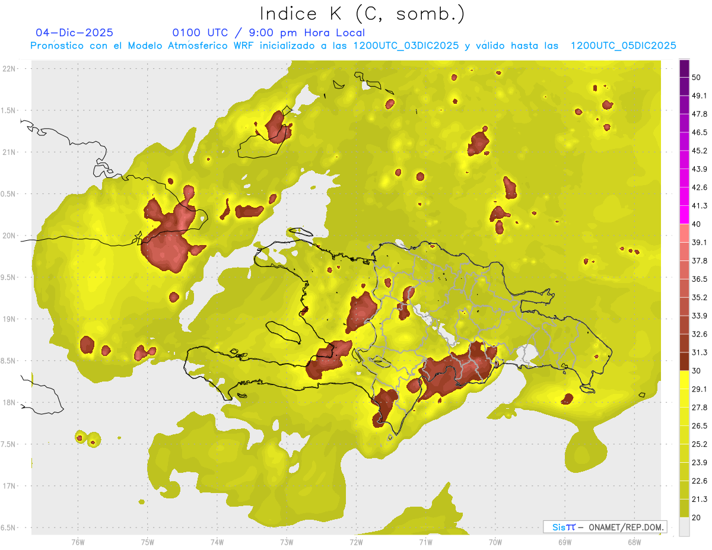This screenshot has width=712, height=550.
Task: Click the "SisTT - ONAMET/REP.DOM." credit box
Action: (x=605, y=527)
